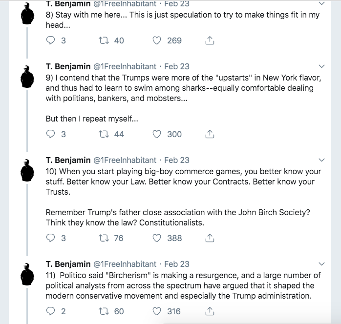Retweet tweet 11 with 60 retweets
Screen dimensions: 341x324
tap(104, 311)
